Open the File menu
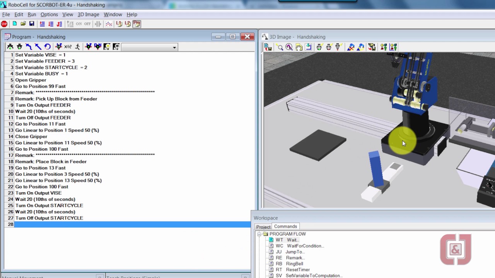 tap(6, 14)
